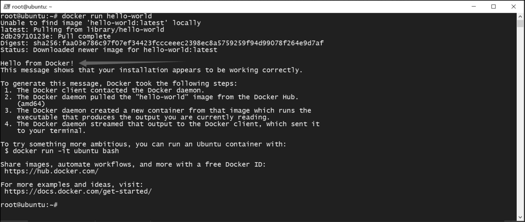This screenshot has width=525, height=222.
Task: Minimize the root@ubuntu terminal window
Action: 474,6
